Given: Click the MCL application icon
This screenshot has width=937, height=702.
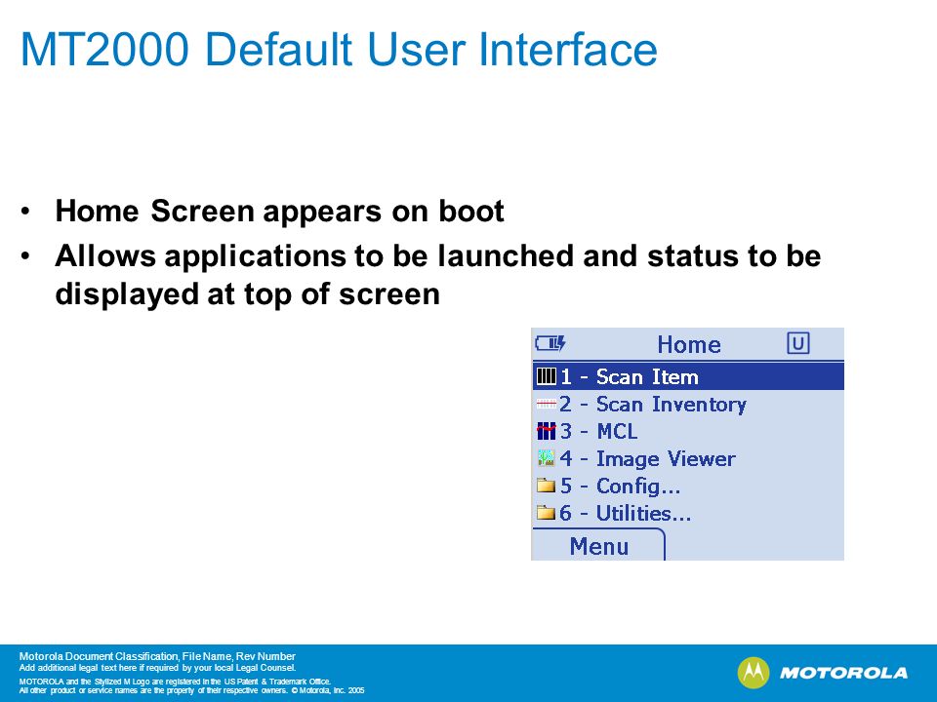Looking at the screenshot, I should [547, 431].
